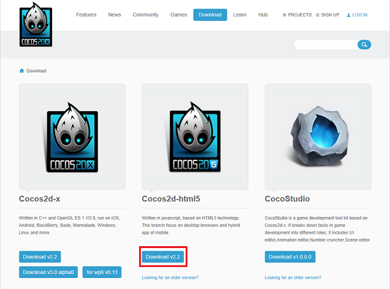This screenshot has width=390, height=289.
Task: Click Download v3.0 alpha0 button
Action: (x=48, y=272)
